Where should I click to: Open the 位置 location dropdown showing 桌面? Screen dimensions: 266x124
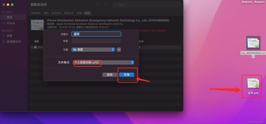93,50
